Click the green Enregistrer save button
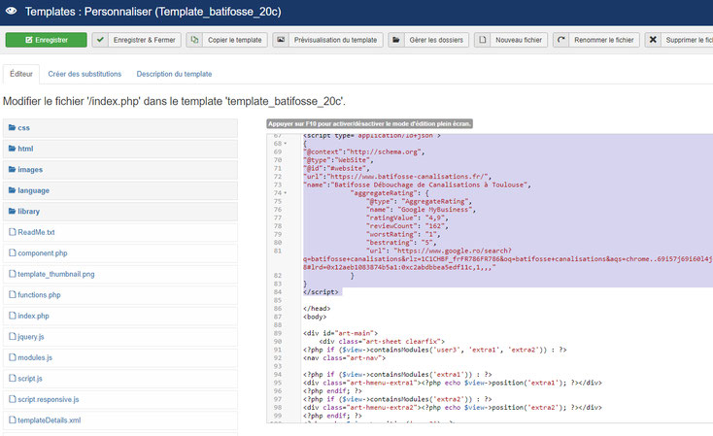 click(x=46, y=40)
